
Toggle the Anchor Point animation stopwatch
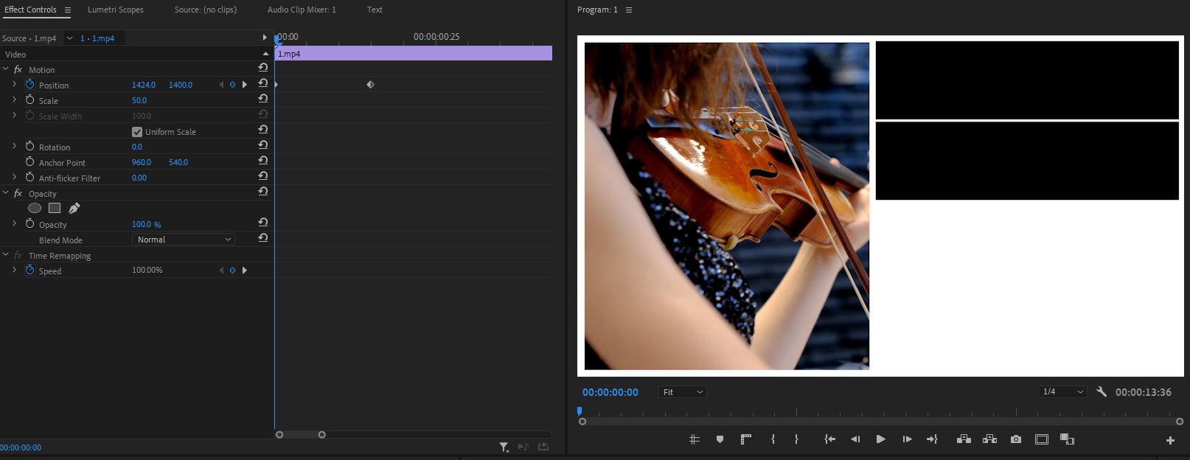pyautogui.click(x=30, y=162)
